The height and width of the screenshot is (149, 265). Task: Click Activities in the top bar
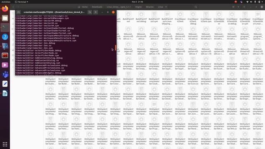(x=6, y=2)
